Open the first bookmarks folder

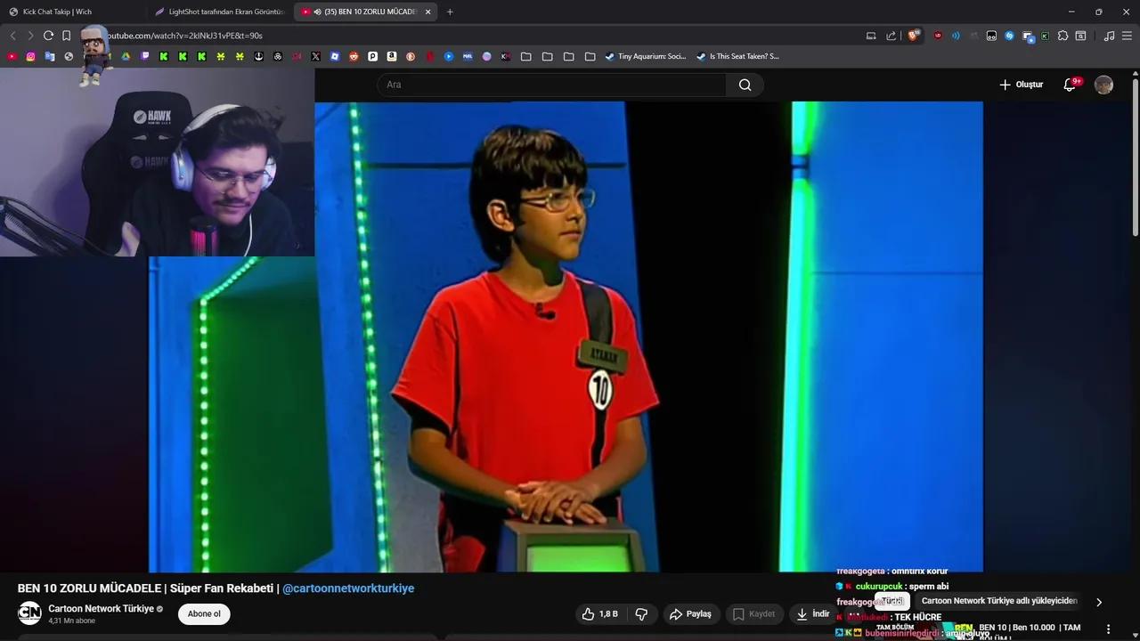[x=525, y=56]
